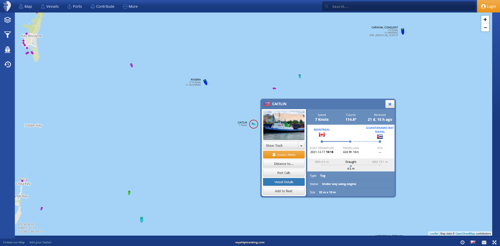Open Vessel Details for CAITLIN

pyautogui.click(x=284, y=182)
